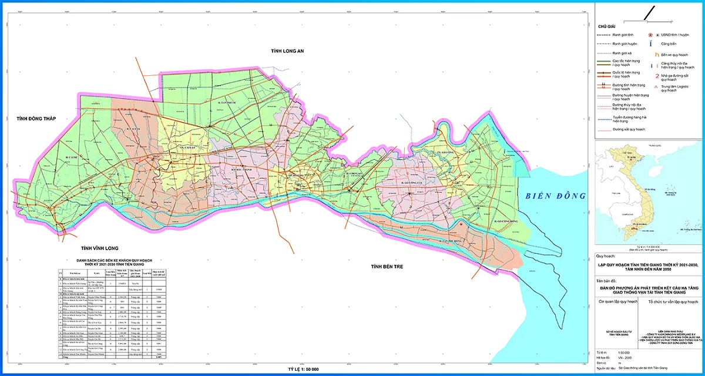The width and height of the screenshot is (705, 376).
Task: Click the BIỂN ĐÔNG sea label
Action: (x=556, y=196)
